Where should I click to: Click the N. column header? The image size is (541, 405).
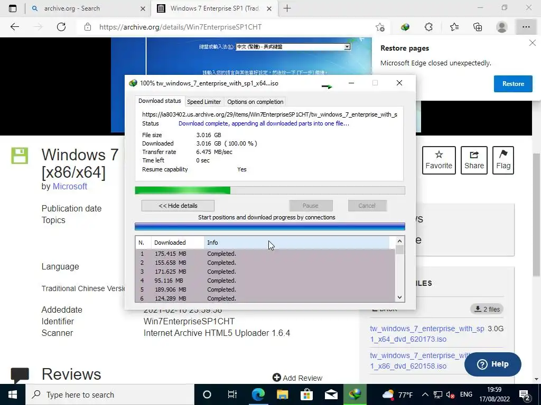click(x=143, y=243)
